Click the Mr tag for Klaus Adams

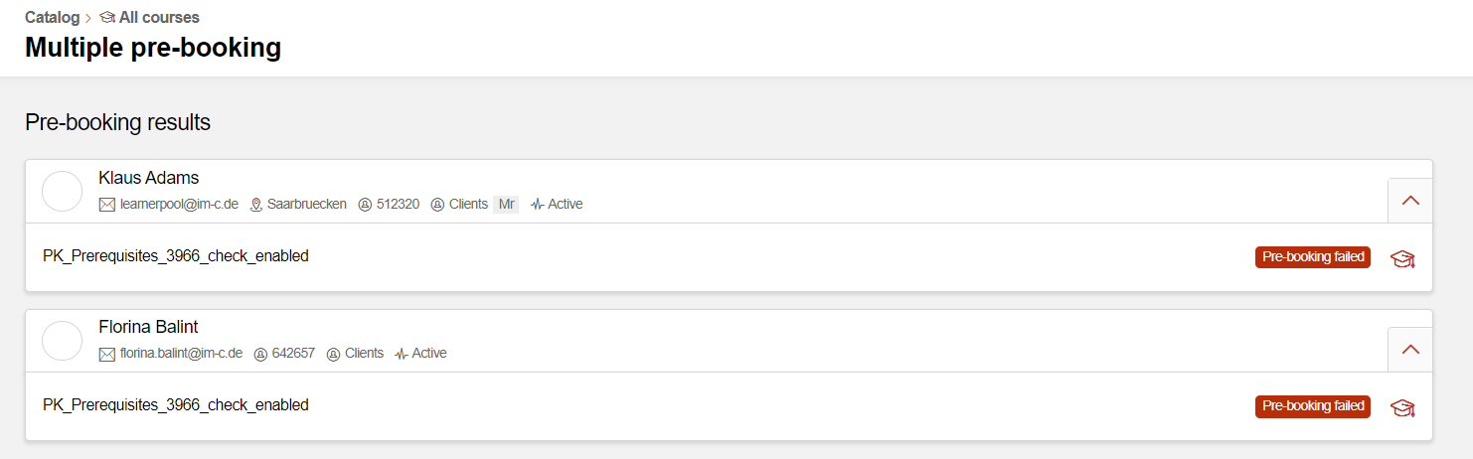[x=506, y=205]
